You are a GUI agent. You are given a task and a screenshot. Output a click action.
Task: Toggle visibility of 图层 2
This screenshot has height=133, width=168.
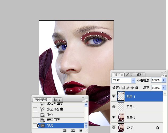pos(114,107)
